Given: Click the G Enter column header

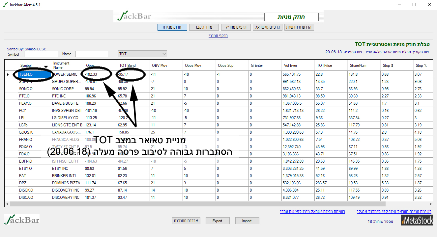Looking at the screenshot, I should click(265, 65).
